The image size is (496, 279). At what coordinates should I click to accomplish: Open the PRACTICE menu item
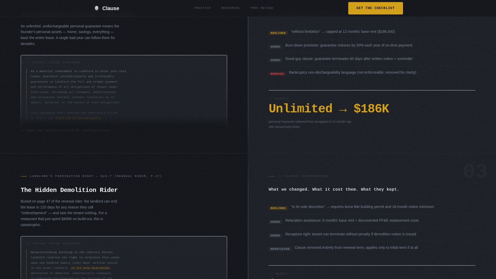[x=202, y=8]
